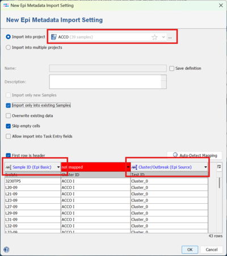Click ACCO I cell in 3230TP5 row
Viewport: 227px width, 256px height.
coord(96,181)
